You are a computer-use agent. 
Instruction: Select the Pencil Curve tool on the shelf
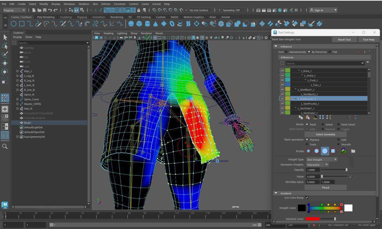[x=38, y=23]
